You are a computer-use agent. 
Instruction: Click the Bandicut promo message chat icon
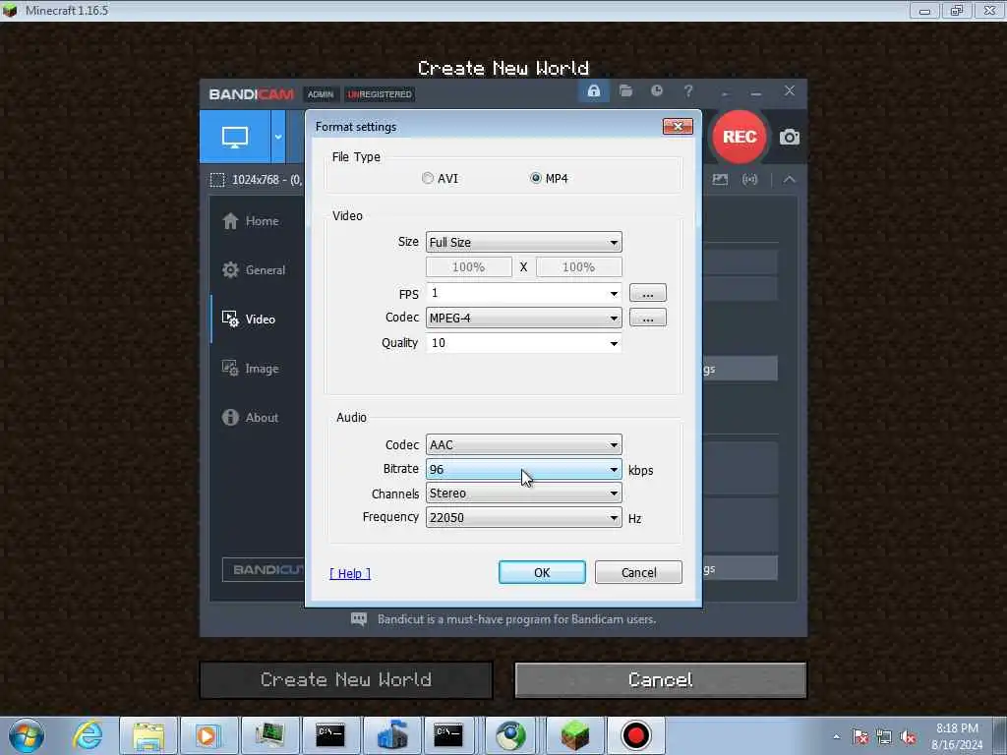coord(358,619)
